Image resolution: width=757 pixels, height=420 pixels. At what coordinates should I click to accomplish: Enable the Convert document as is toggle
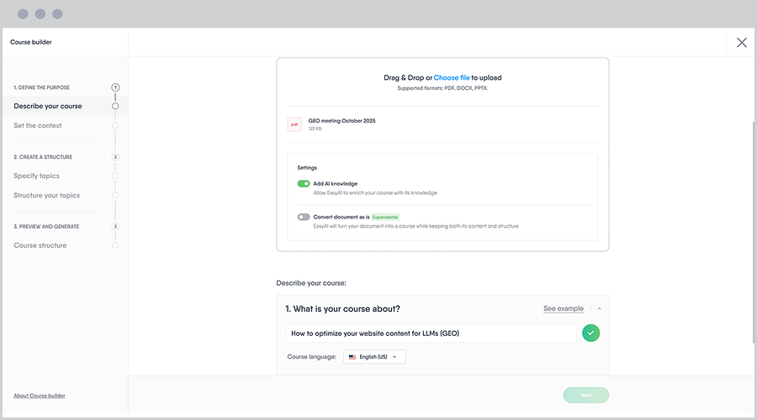coord(304,217)
